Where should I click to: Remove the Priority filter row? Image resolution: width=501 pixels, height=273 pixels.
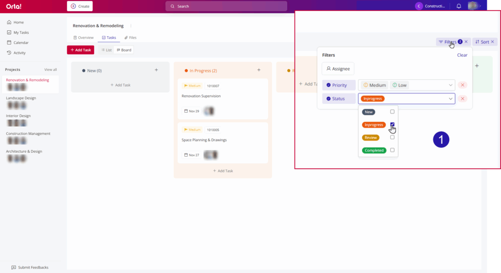click(x=462, y=85)
